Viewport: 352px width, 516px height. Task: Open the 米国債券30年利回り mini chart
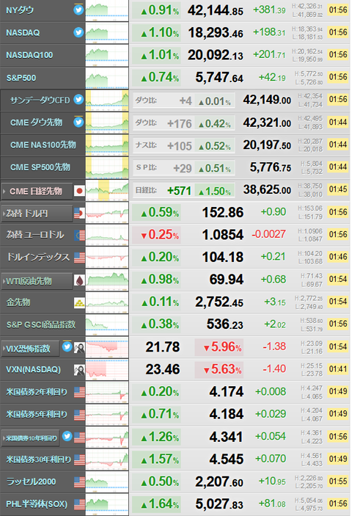[x=107, y=459]
